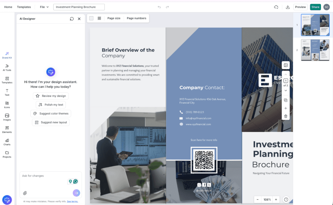The image size is (333, 205).
Task: Click the cloud save status icon
Action: coord(276,7)
